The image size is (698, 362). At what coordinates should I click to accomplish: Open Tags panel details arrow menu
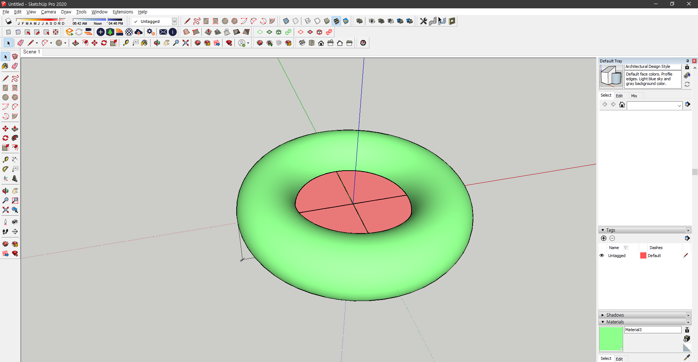(x=687, y=238)
